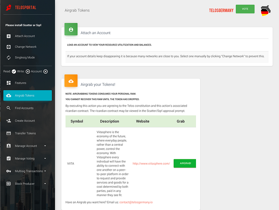The height and width of the screenshot is (210, 279).
Task: Open Transfer Tokens page
Action: (x=28, y=133)
